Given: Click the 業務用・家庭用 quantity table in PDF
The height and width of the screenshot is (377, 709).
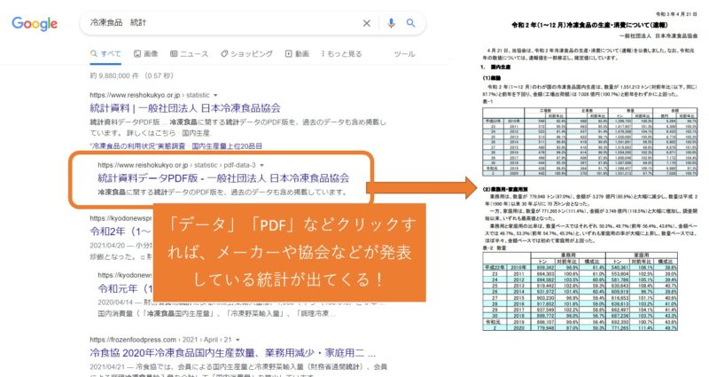Looking at the screenshot, I should (580, 292).
